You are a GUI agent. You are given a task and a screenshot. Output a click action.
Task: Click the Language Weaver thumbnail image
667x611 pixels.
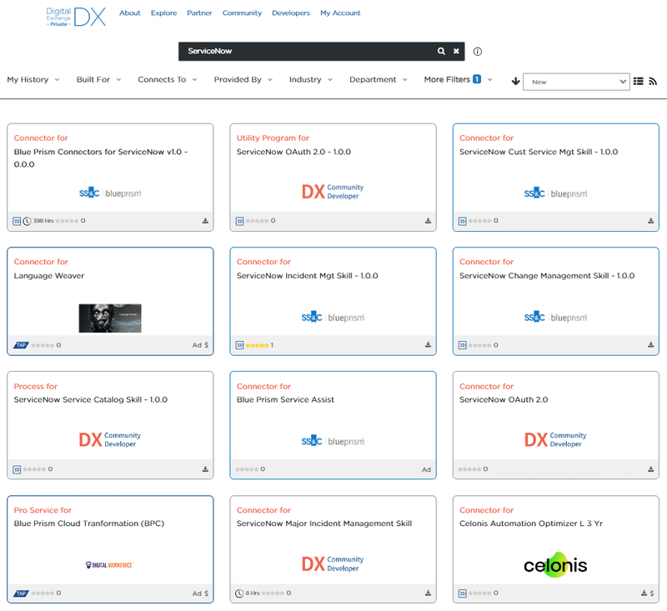(110, 318)
